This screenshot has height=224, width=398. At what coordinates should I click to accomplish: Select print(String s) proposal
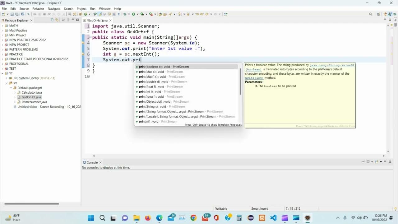pos(187,106)
